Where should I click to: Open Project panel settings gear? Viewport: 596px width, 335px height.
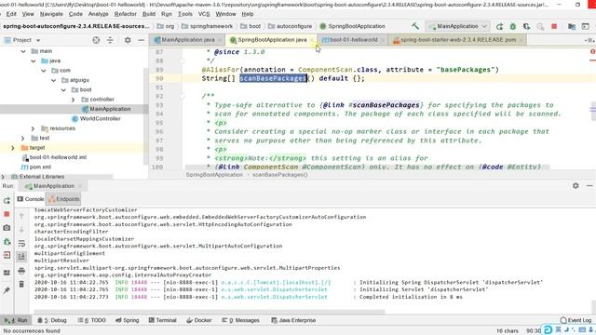point(128,40)
